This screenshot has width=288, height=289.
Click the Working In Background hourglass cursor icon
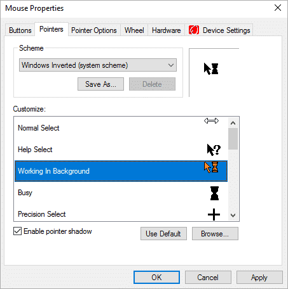(x=211, y=167)
